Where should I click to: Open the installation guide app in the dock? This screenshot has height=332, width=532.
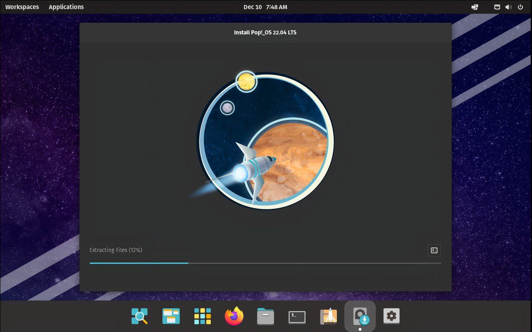328,315
